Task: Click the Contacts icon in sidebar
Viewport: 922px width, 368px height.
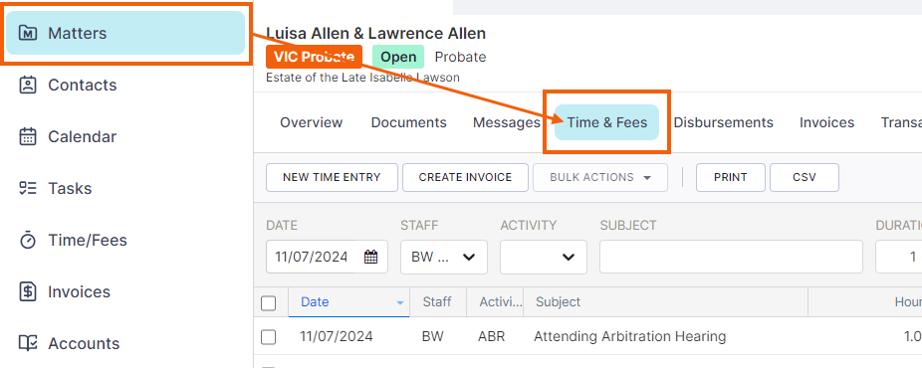Action: coord(28,86)
